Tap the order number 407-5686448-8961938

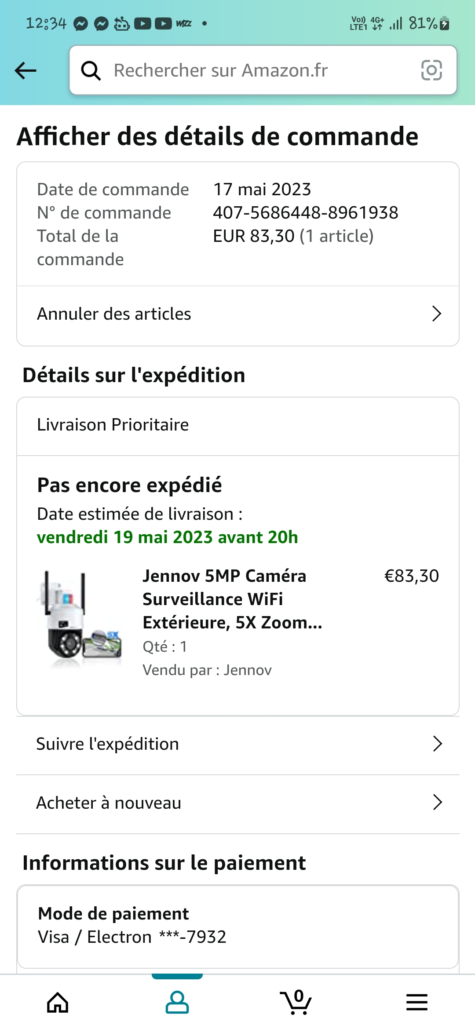coord(305,213)
